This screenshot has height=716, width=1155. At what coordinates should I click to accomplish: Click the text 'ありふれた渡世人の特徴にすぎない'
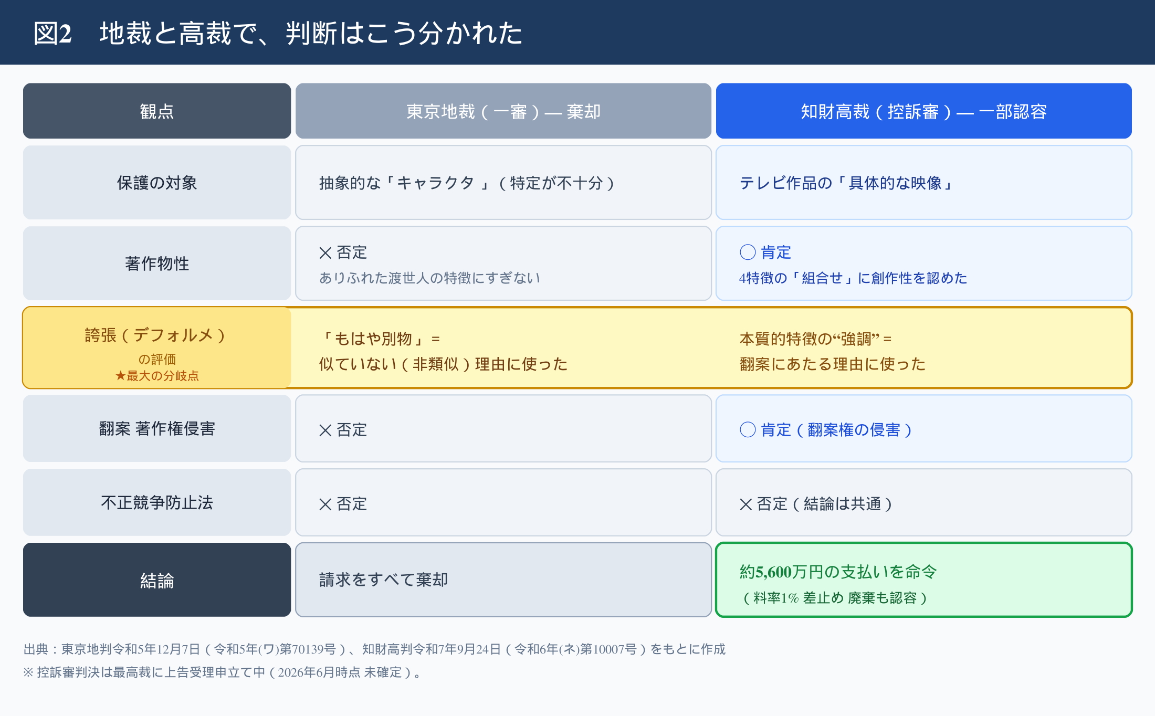click(x=429, y=278)
